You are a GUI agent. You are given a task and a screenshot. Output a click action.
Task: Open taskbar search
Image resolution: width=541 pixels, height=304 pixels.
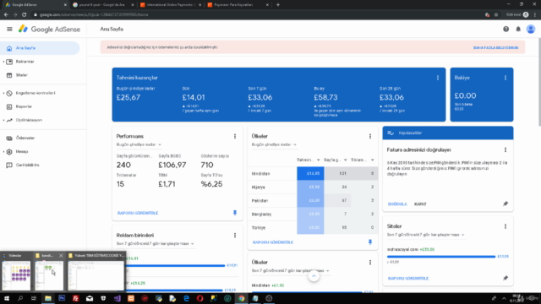[20, 298]
